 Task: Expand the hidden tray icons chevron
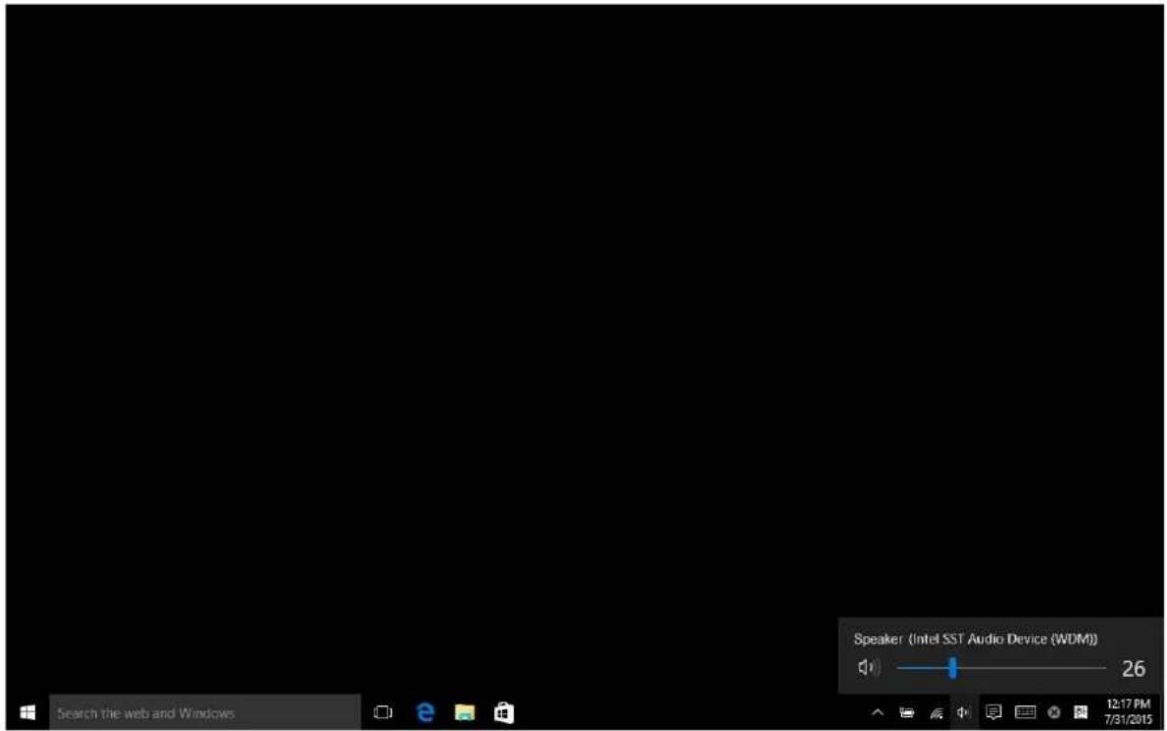pos(878,712)
